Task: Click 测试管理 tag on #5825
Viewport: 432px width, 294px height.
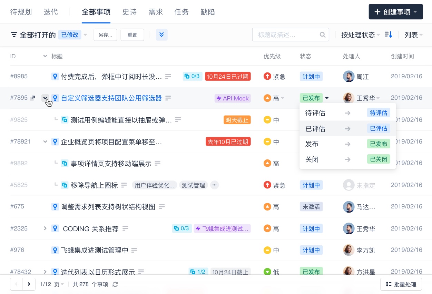Action: coord(193,185)
